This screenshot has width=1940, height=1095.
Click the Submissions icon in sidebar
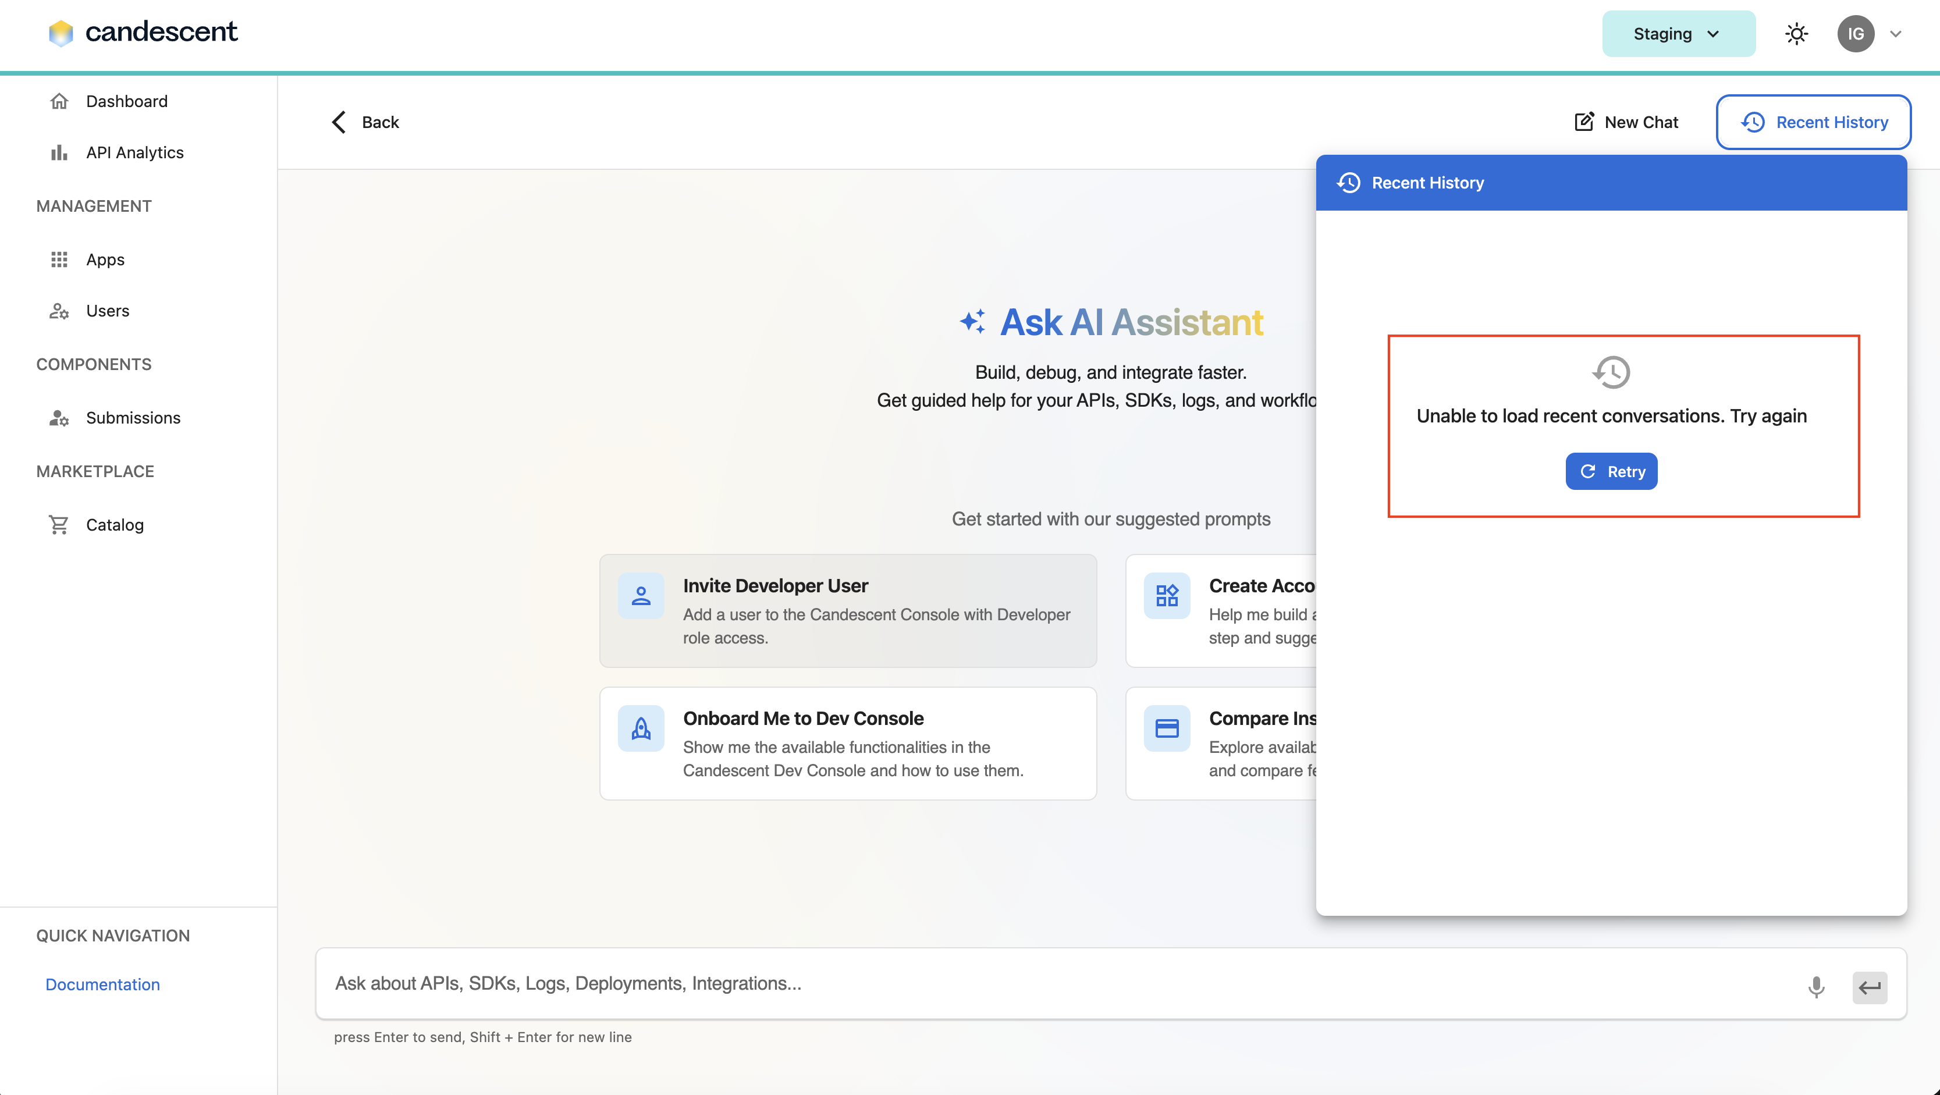coord(59,418)
